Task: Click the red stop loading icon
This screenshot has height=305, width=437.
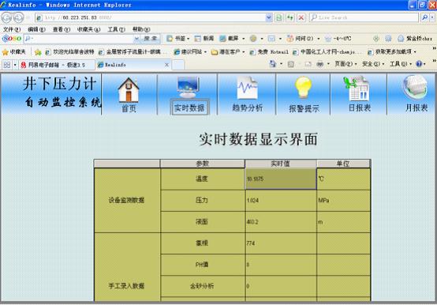Action: (301, 17)
